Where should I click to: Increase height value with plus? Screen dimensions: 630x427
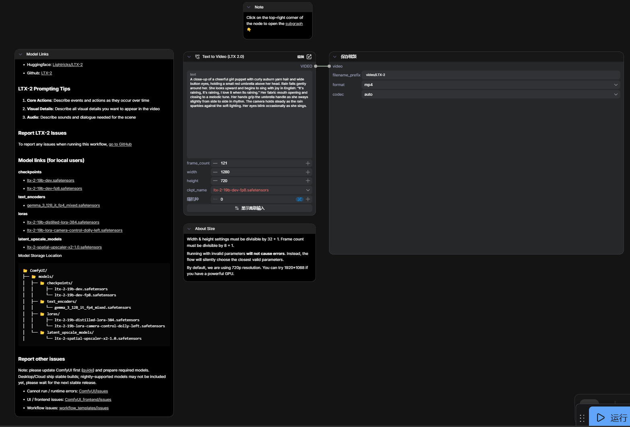point(308,181)
